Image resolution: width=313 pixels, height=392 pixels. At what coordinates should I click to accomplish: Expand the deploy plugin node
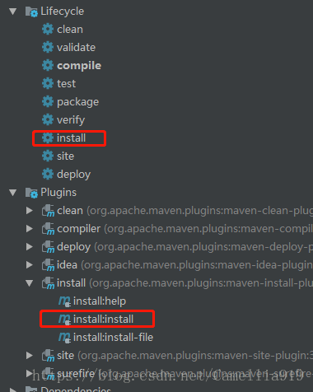tap(30, 247)
